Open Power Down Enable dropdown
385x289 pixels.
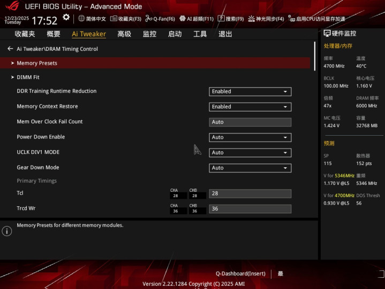(x=250, y=137)
